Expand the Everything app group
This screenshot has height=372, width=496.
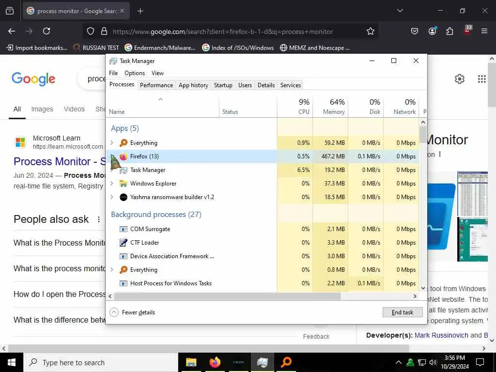coord(112,143)
